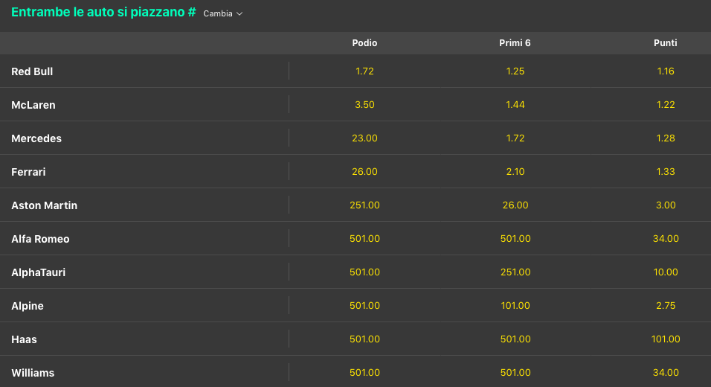This screenshot has height=387, width=711.
Task: Choose AlphaTauri Primi 6 odds 251.00
Action: (515, 272)
